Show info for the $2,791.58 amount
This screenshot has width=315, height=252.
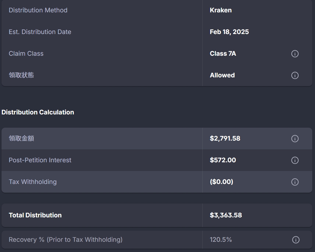coord(295,138)
